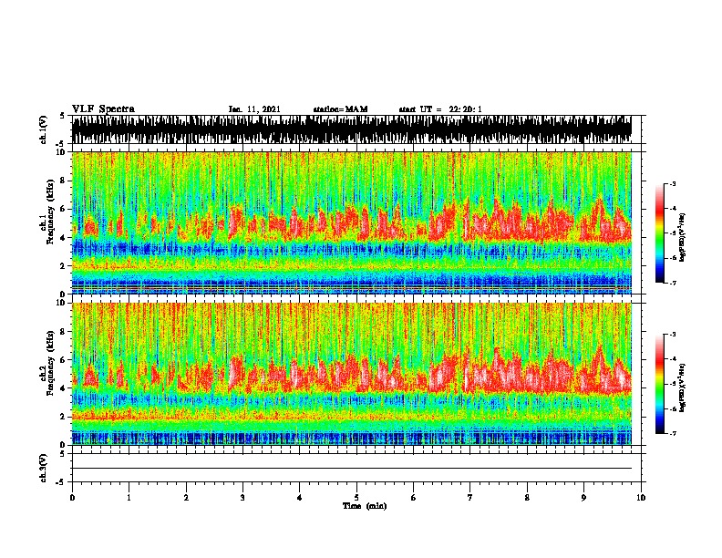The width and height of the screenshot is (722, 558).
Task: Click the ch.1(V) waveform axis label
Action: pos(43,129)
